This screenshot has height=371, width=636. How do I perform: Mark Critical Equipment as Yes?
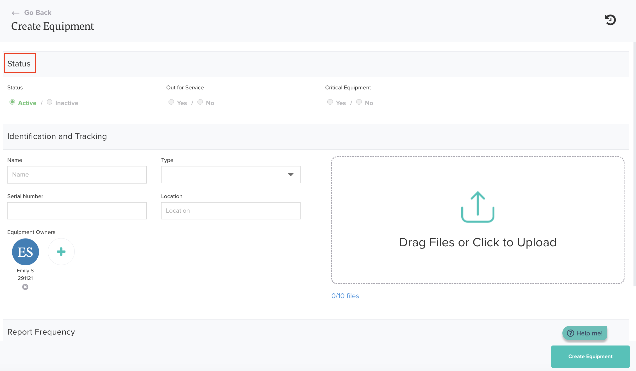pos(330,102)
